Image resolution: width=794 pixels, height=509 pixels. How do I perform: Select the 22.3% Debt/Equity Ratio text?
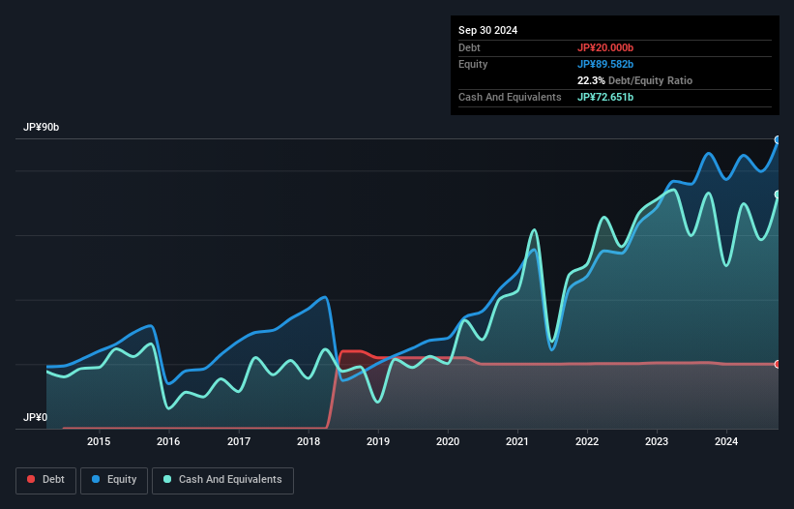(634, 80)
